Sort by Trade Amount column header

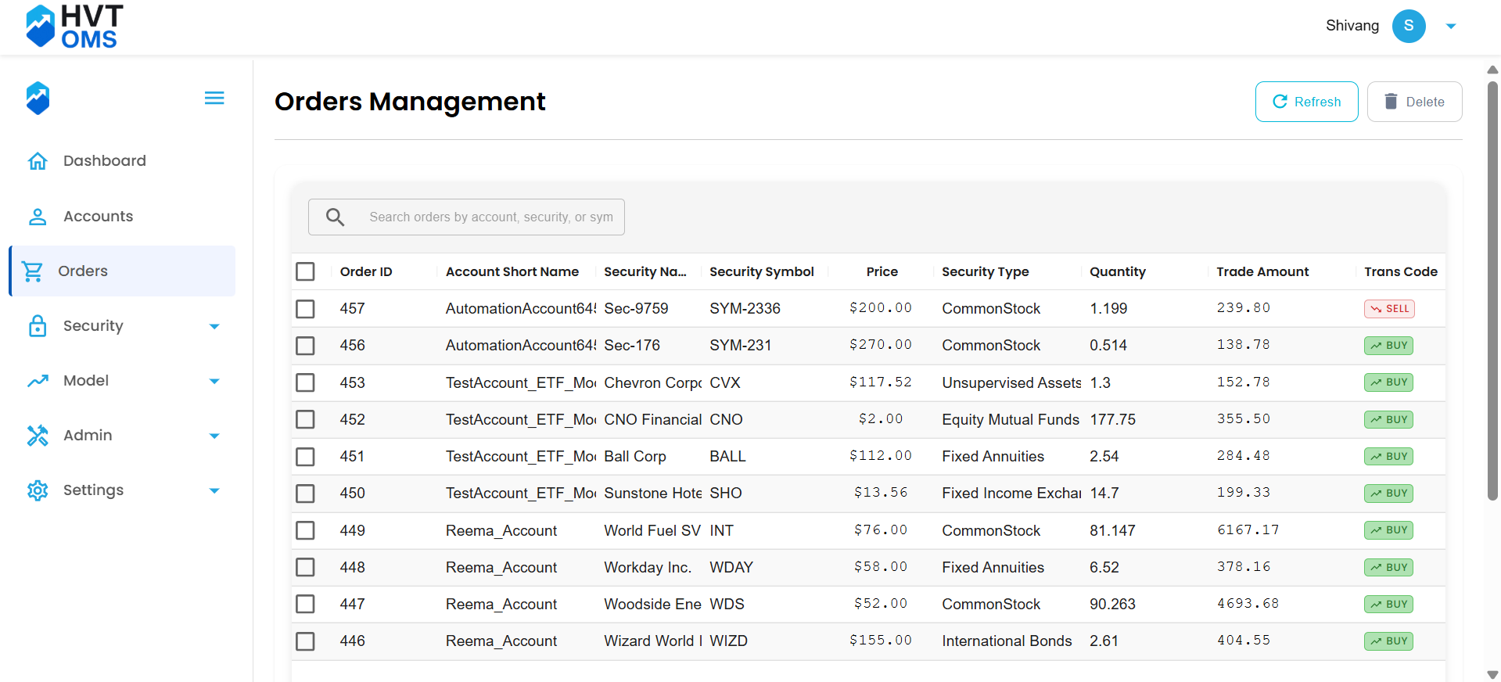coord(1262,272)
